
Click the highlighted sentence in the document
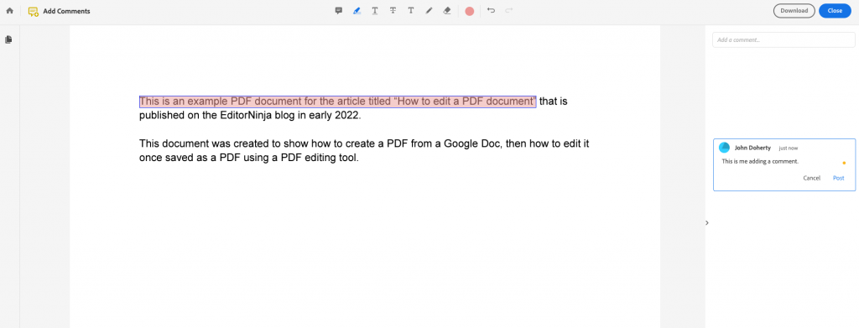coord(337,102)
